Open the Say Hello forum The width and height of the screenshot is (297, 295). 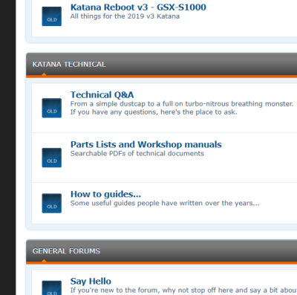91,281
